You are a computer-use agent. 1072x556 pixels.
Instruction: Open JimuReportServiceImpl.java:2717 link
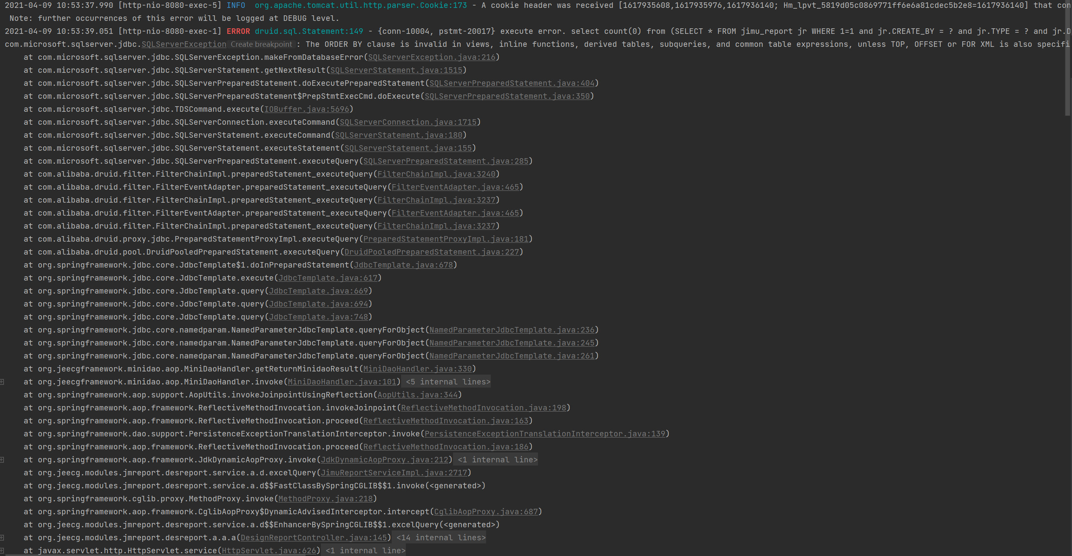tap(394, 472)
